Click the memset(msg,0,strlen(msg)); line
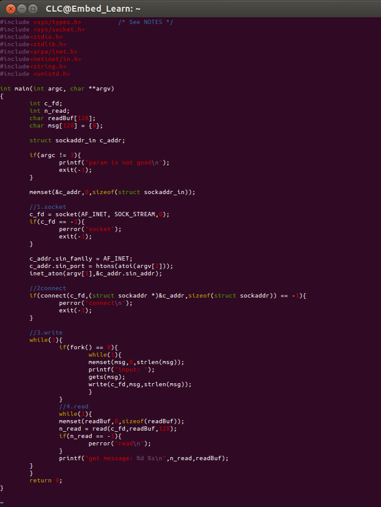381x507 pixels. point(137,362)
